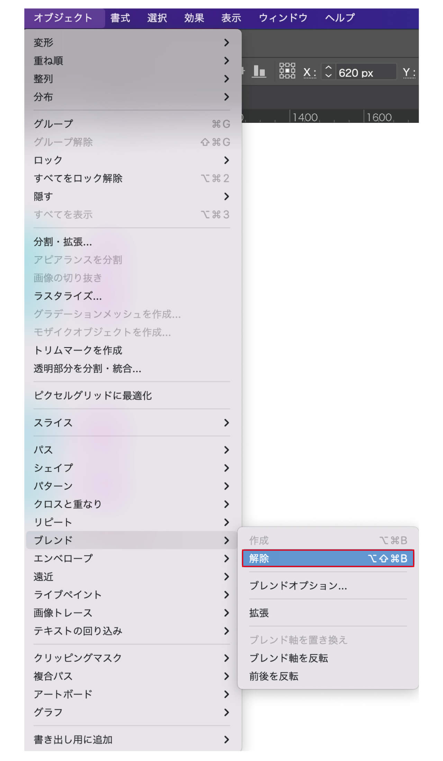
Task: Choose 拡張 in the blend submenu
Action: click(x=328, y=613)
